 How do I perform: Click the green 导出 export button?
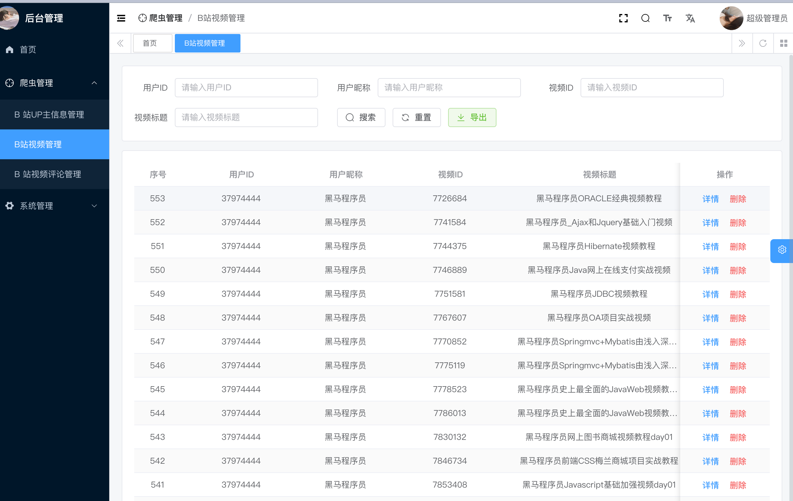click(x=472, y=117)
